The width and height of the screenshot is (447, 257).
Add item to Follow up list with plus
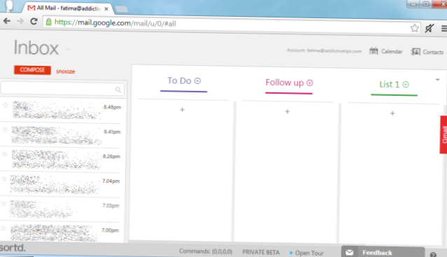[x=287, y=111]
